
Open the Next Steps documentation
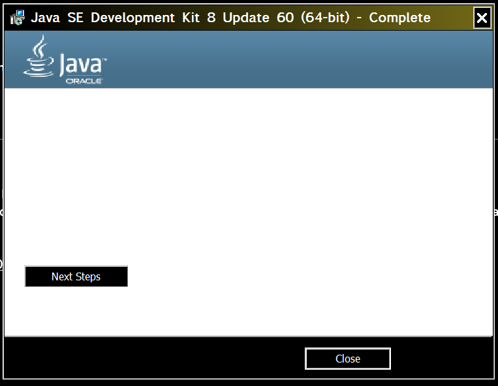[76, 276]
